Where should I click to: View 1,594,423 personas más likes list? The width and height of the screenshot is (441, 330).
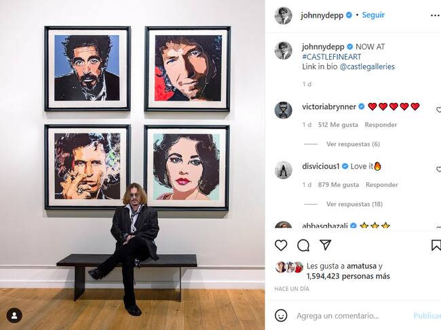(x=348, y=276)
